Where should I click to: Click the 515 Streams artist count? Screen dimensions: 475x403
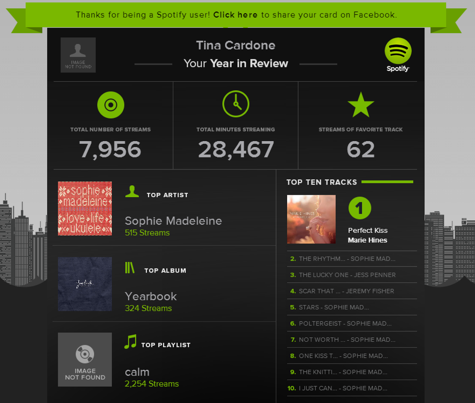pyautogui.click(x=147, y=233)
